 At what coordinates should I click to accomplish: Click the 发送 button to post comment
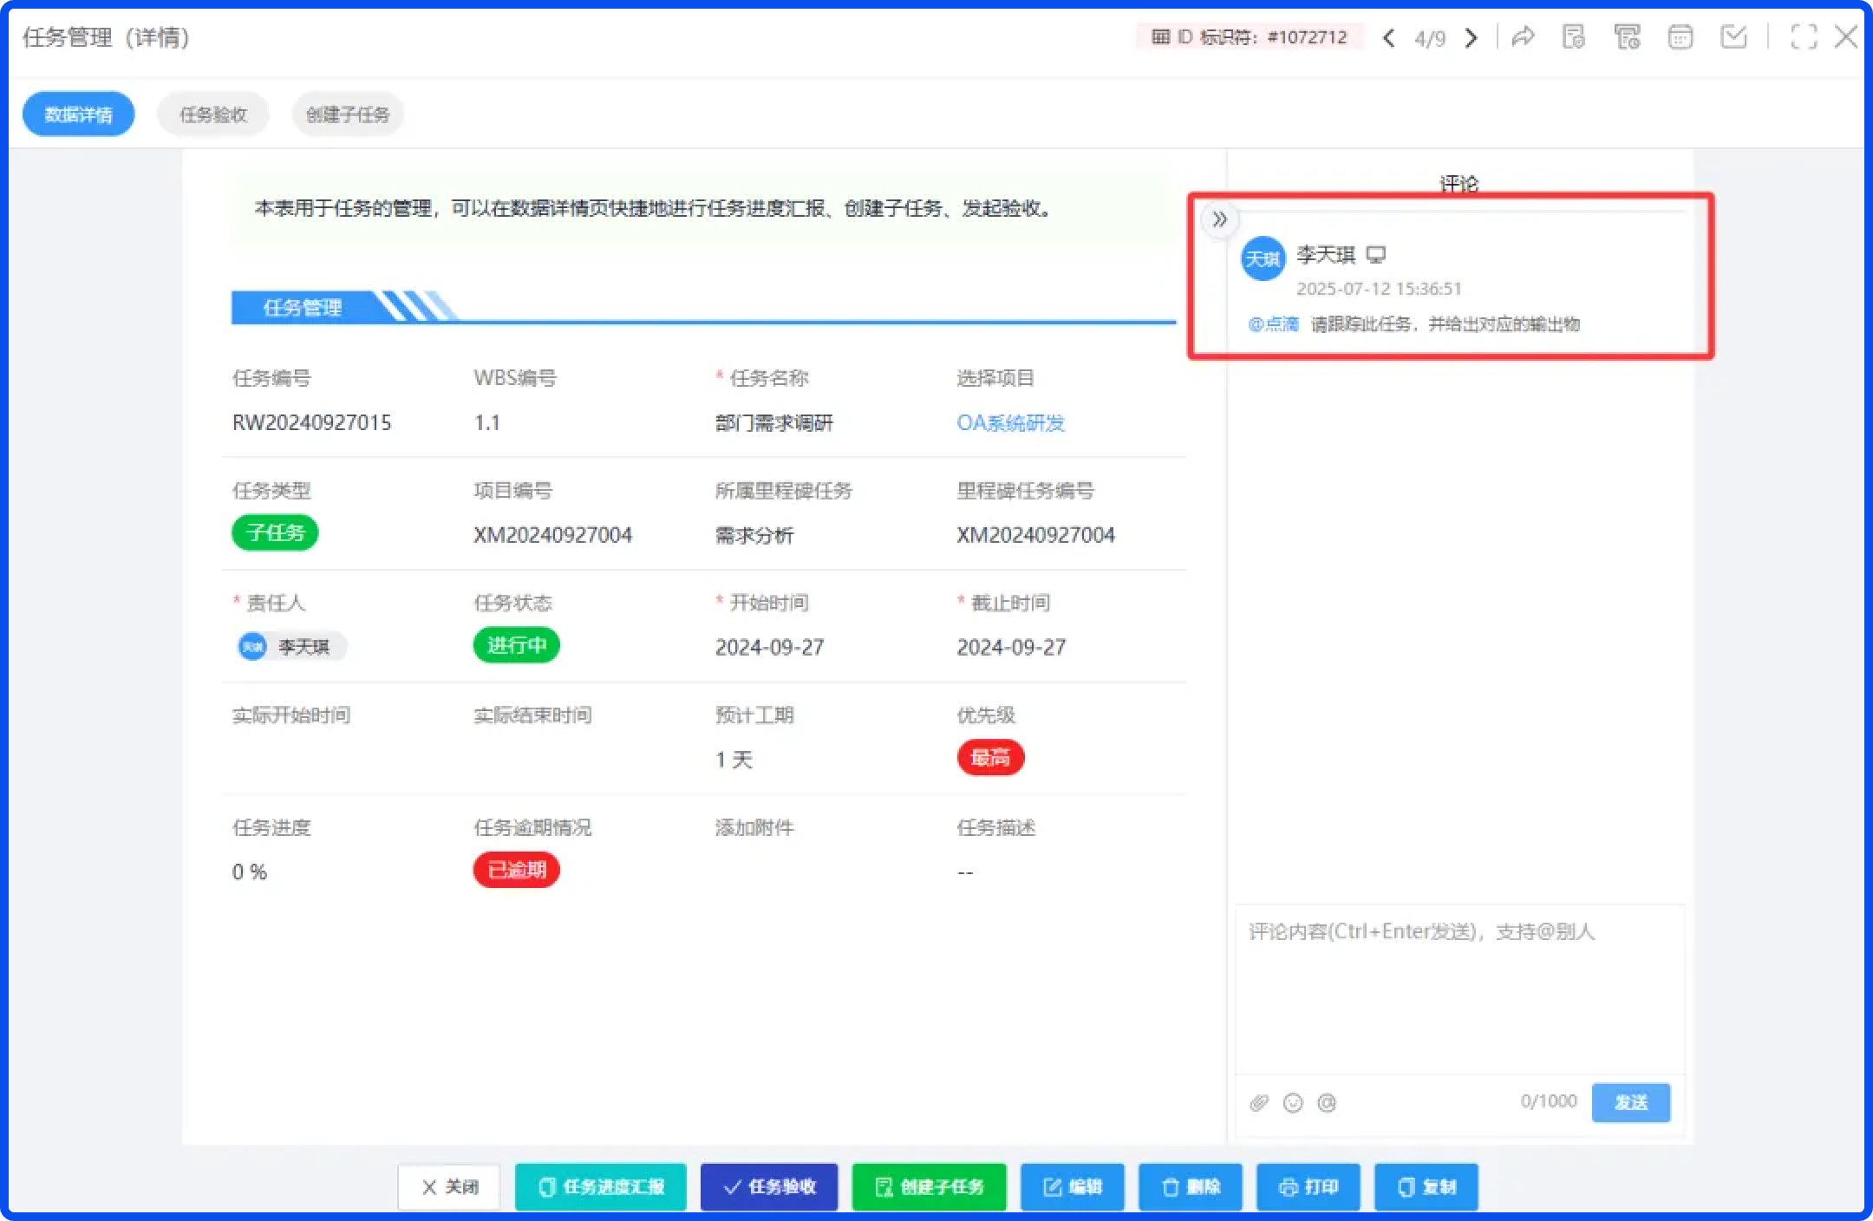1630,1102
